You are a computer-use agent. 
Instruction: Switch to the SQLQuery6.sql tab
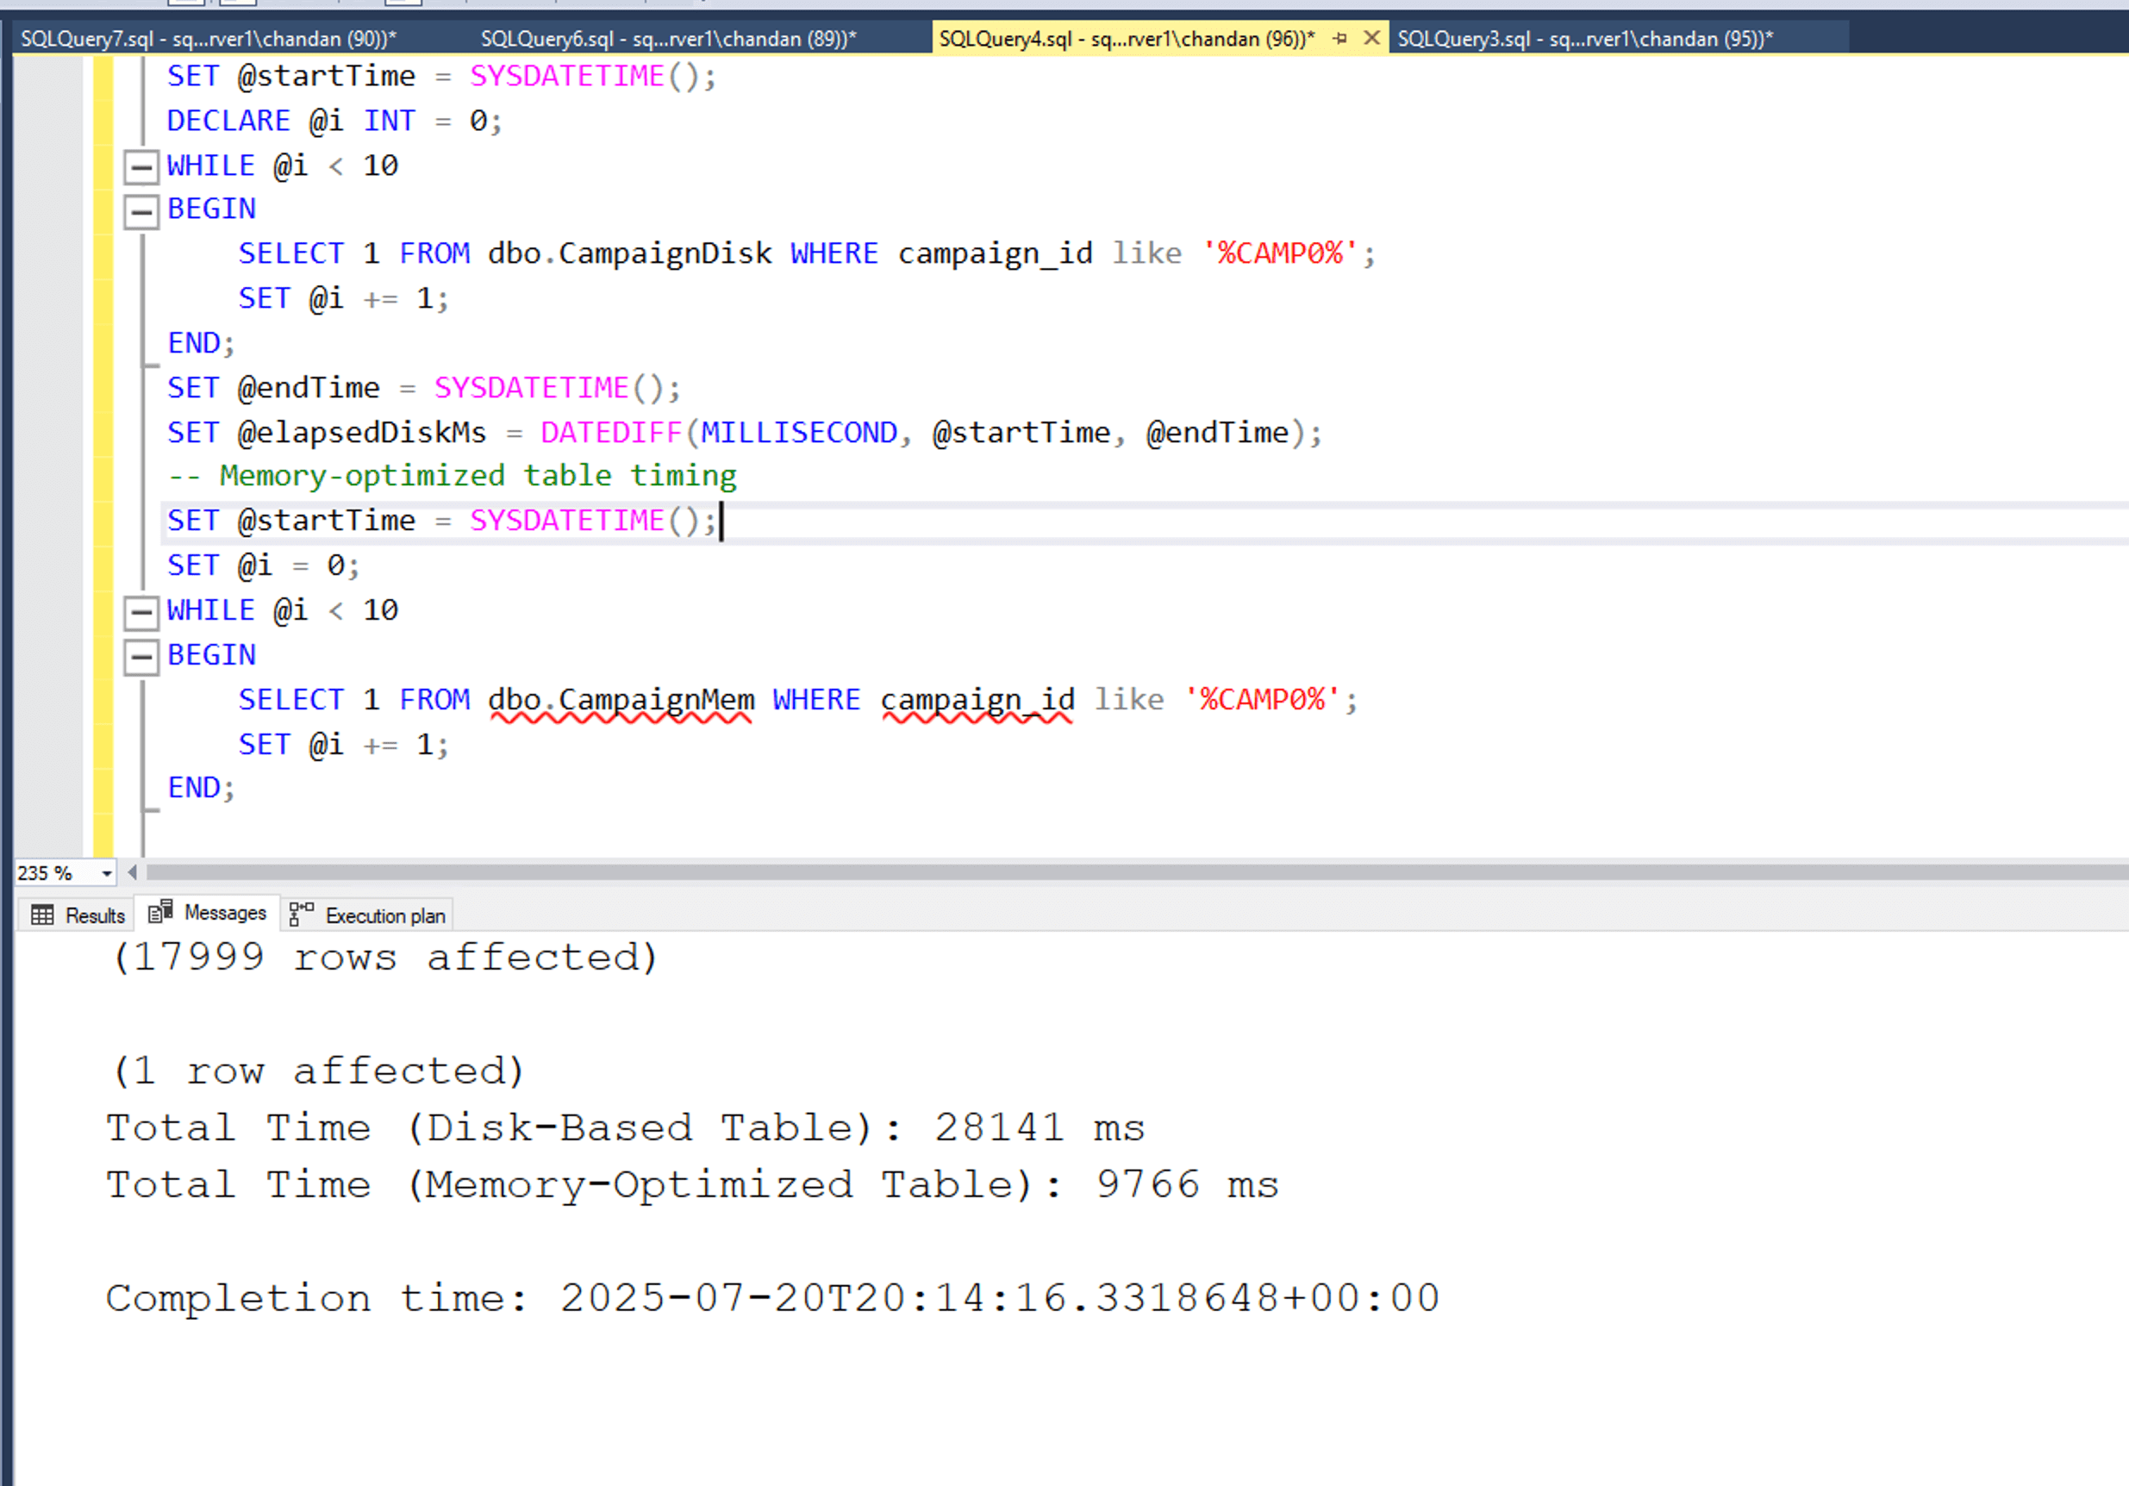click(x=668, y=39)
